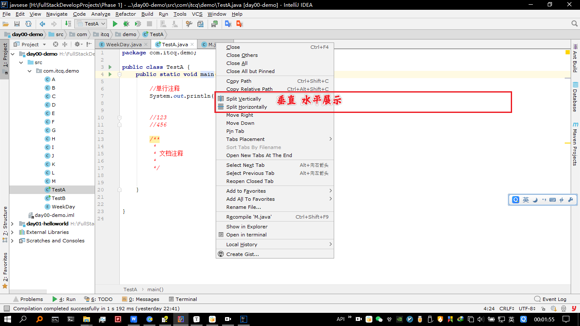Open Settings with the wrench icon
The height and width of the screenshot is (326, 580).
[189, 24]
